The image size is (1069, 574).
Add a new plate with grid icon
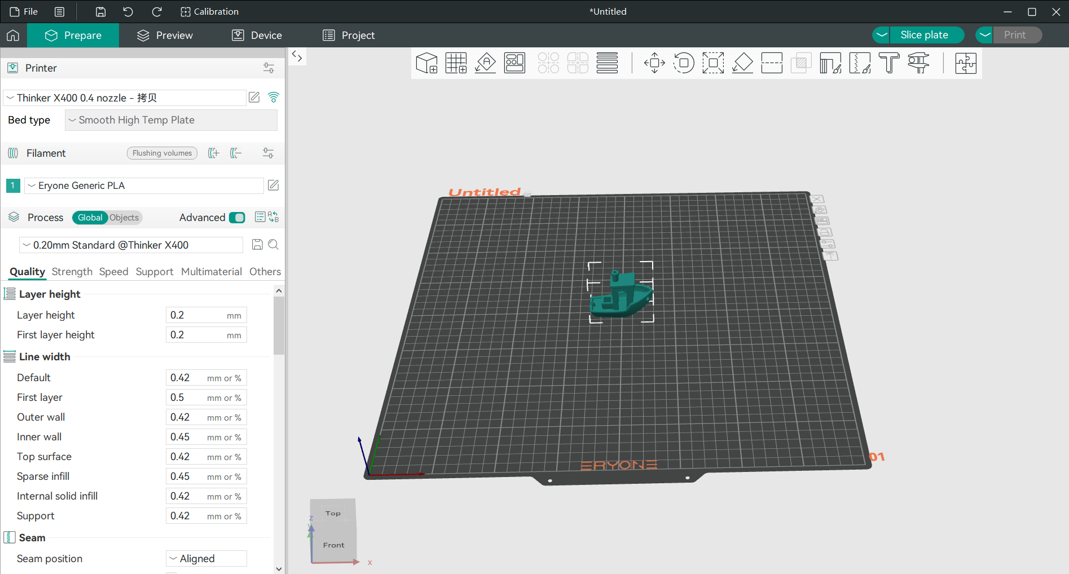pyautogui.click(x=456, y=63)
